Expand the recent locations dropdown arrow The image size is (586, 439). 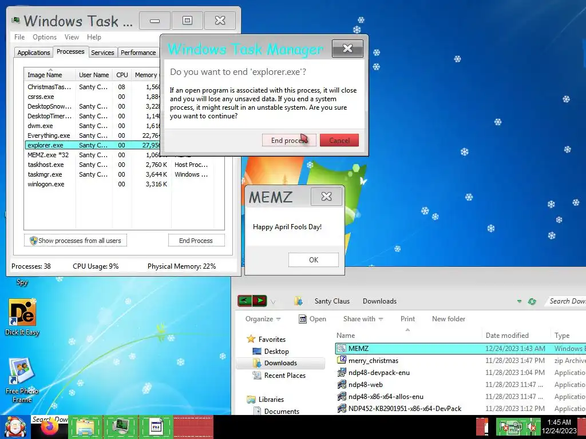click(x=273, y=302)
